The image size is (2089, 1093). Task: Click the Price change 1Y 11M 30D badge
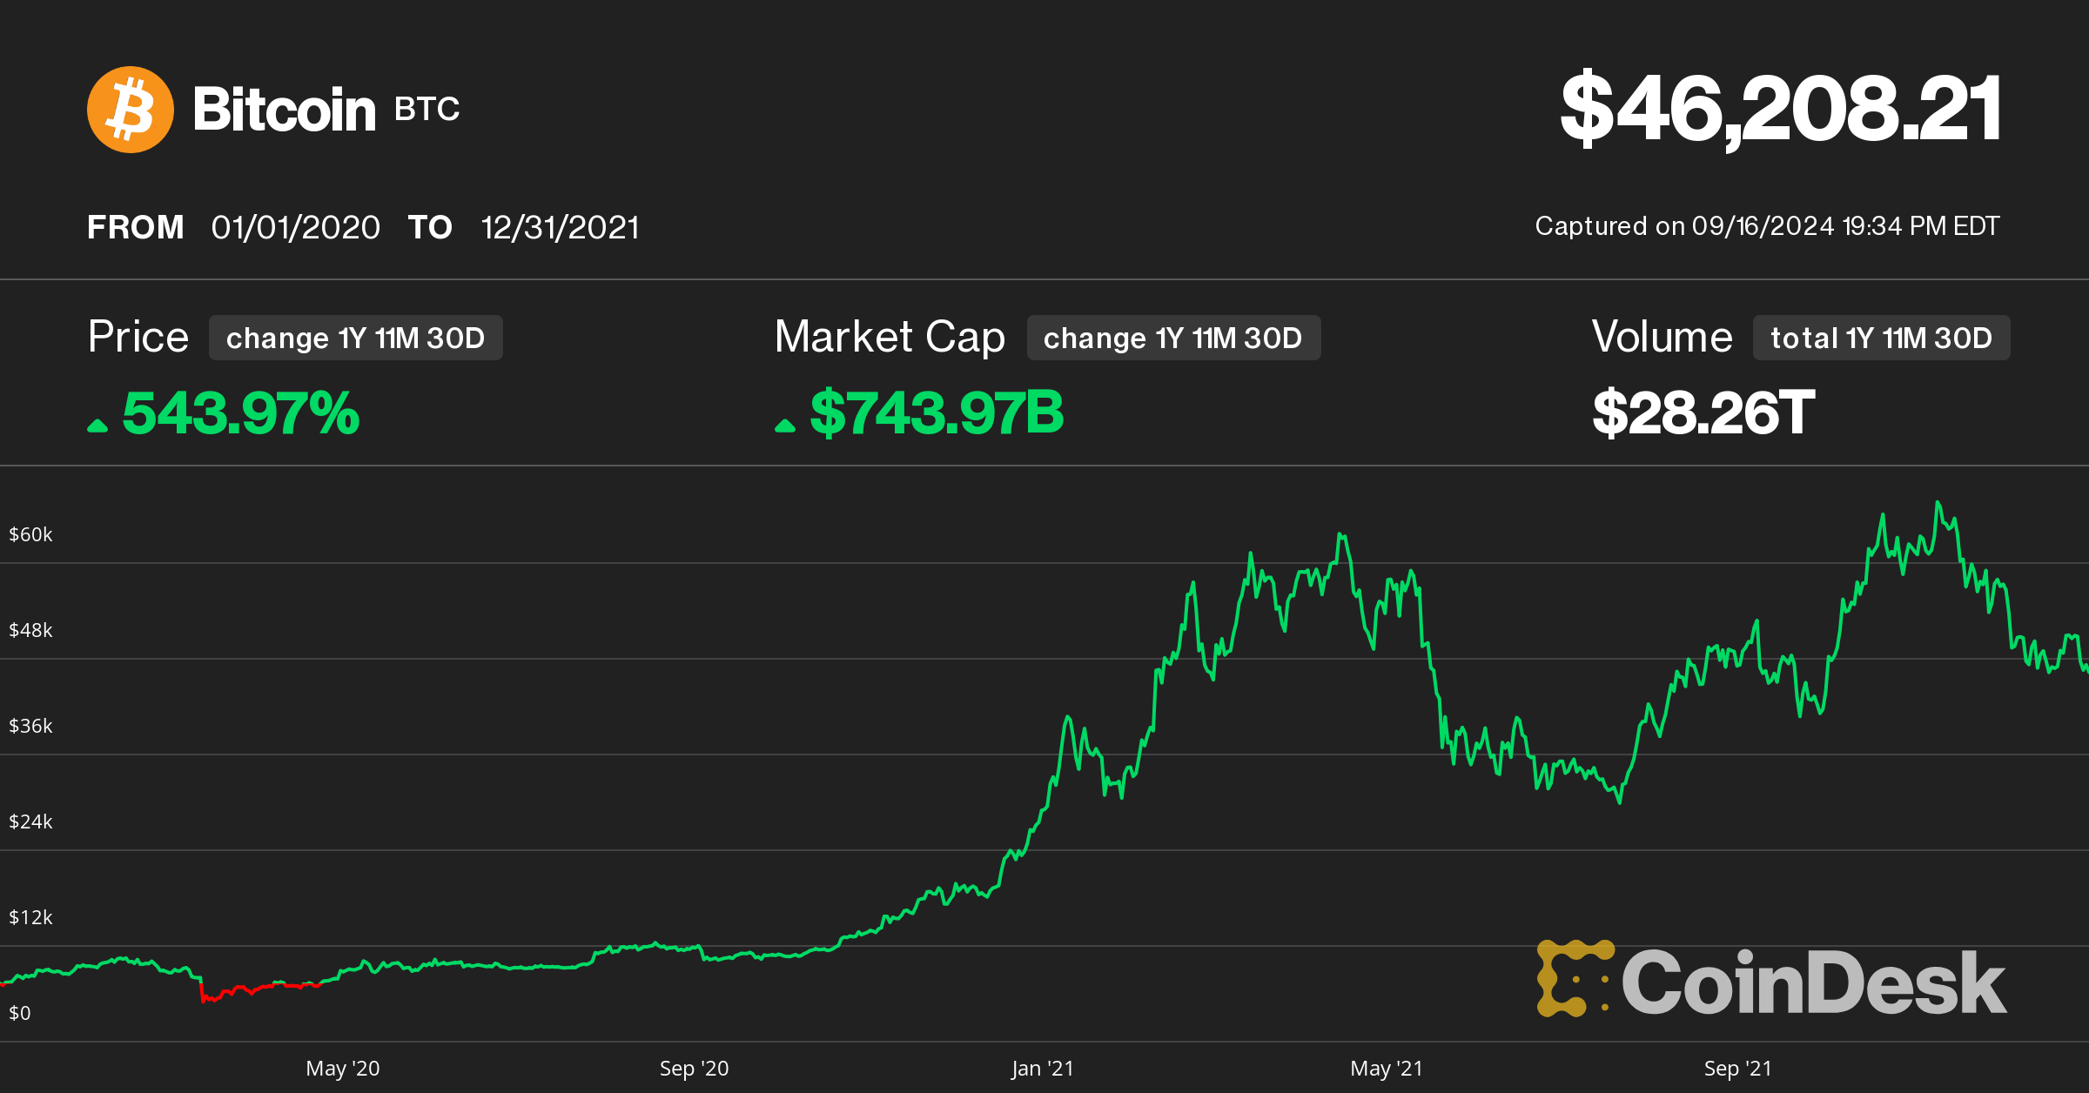356,338
